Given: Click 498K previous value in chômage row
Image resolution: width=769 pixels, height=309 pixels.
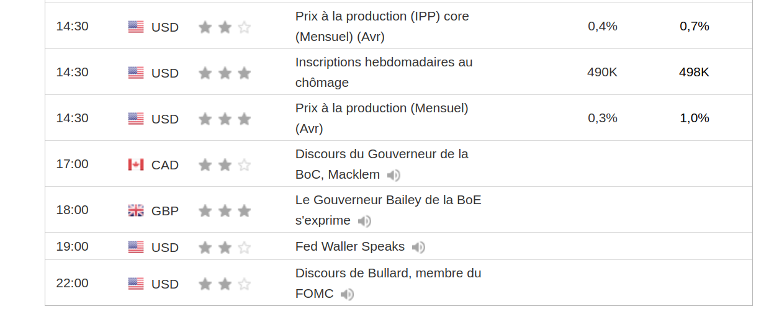Looking at the screenshot, I should (694, 72).
